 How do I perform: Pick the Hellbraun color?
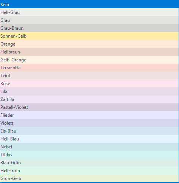point(89,52)
